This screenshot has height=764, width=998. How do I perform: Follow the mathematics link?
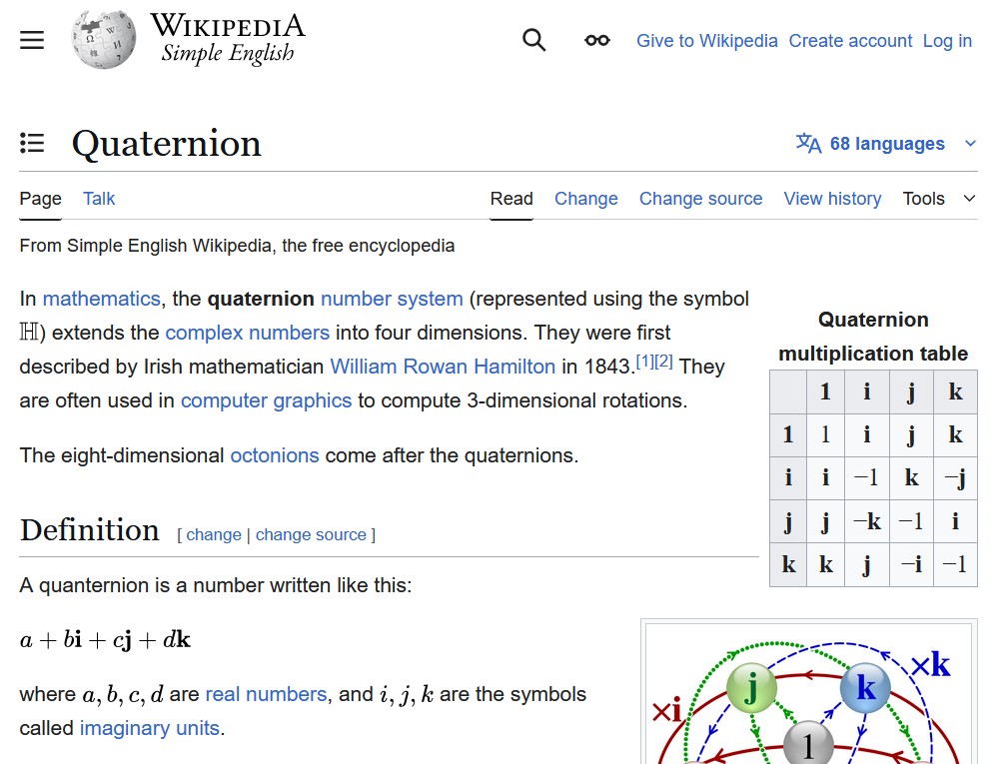[101, 299]
